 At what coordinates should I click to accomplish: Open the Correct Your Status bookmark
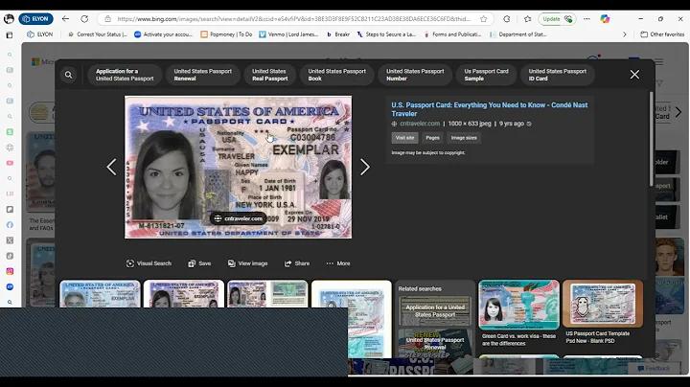pos(98,34)
